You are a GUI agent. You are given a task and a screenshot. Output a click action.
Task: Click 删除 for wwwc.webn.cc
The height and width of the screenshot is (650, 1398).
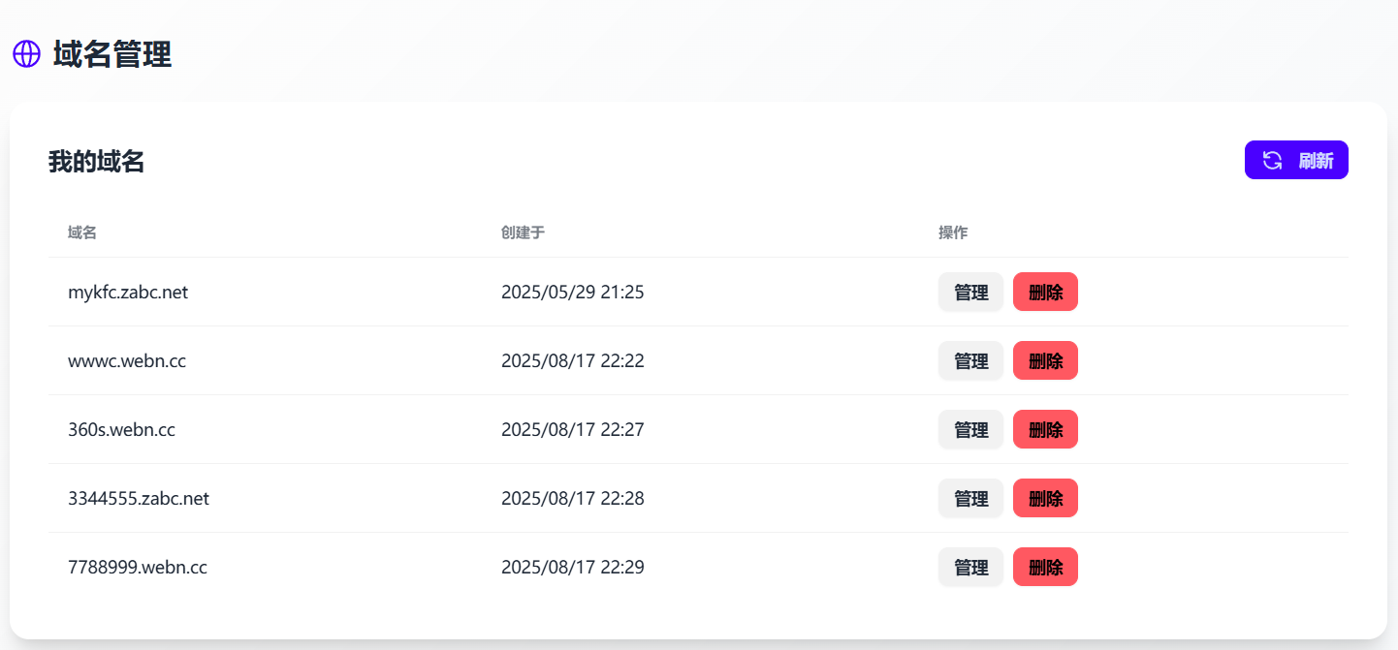coord(1045,361)
